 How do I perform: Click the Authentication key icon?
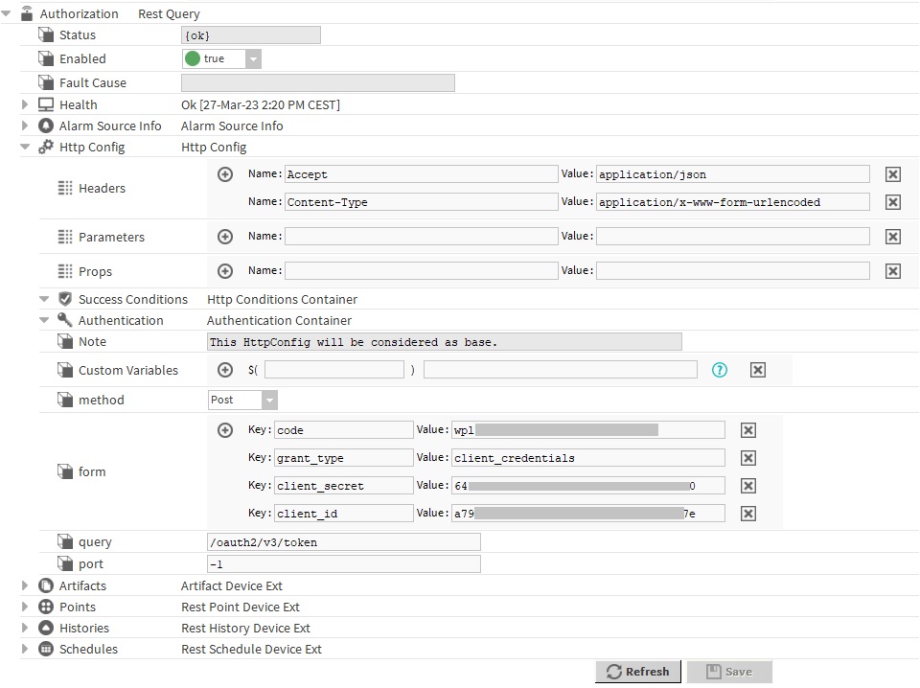pos(65,320)
